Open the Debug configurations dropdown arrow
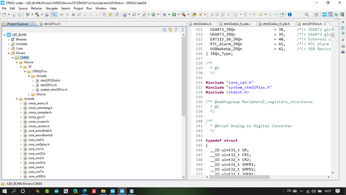The image size is (346, 195). point(169,15)
